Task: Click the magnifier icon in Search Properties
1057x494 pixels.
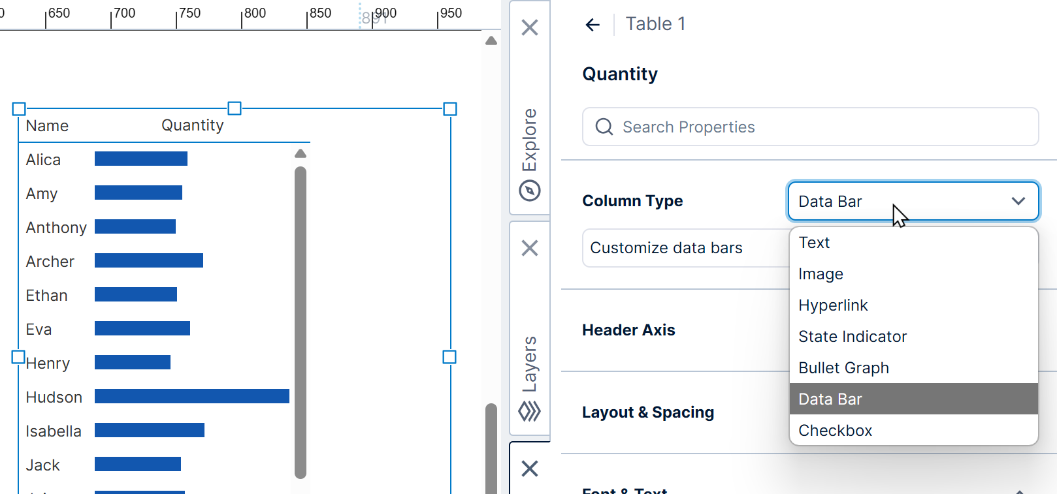Action: [604, 127]
